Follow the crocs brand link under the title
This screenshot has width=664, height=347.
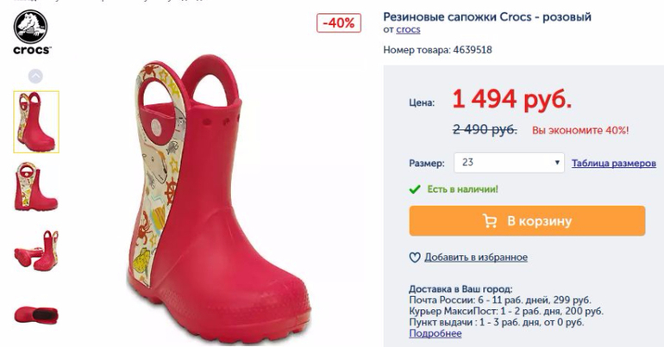click(408, 30)
